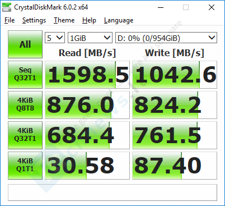Start the Seq Q32T1 test

pyautogui.click(x=25, y=75)
